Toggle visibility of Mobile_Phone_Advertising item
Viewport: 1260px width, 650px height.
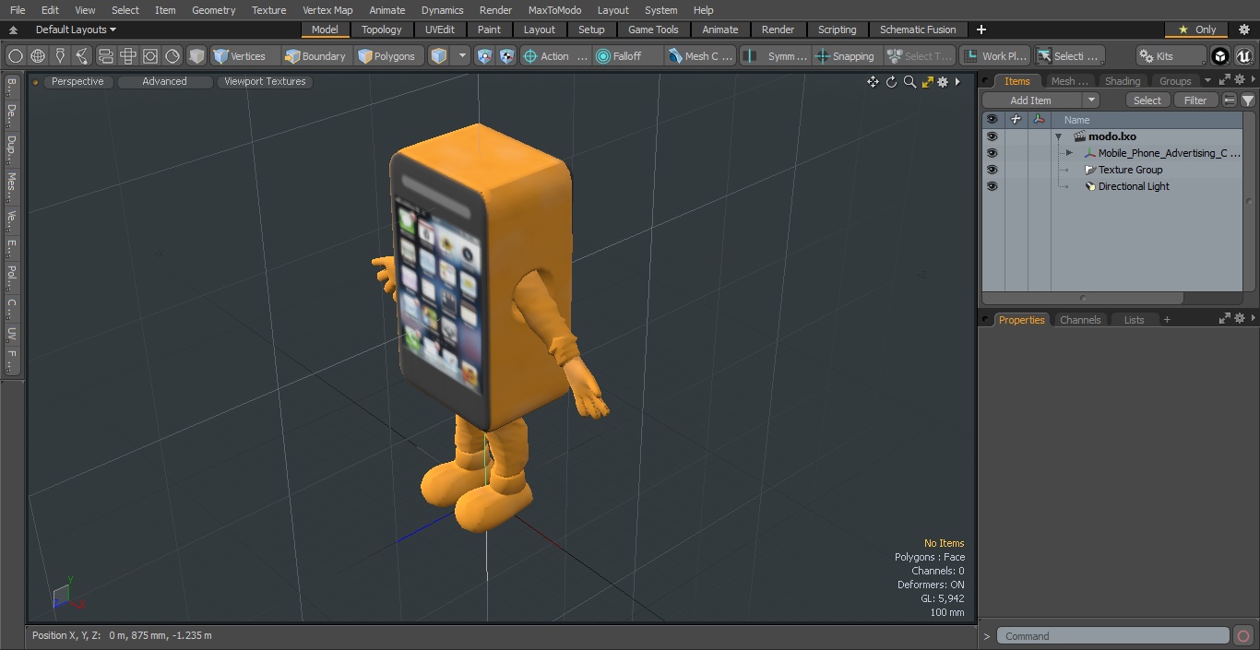(992, 153)
